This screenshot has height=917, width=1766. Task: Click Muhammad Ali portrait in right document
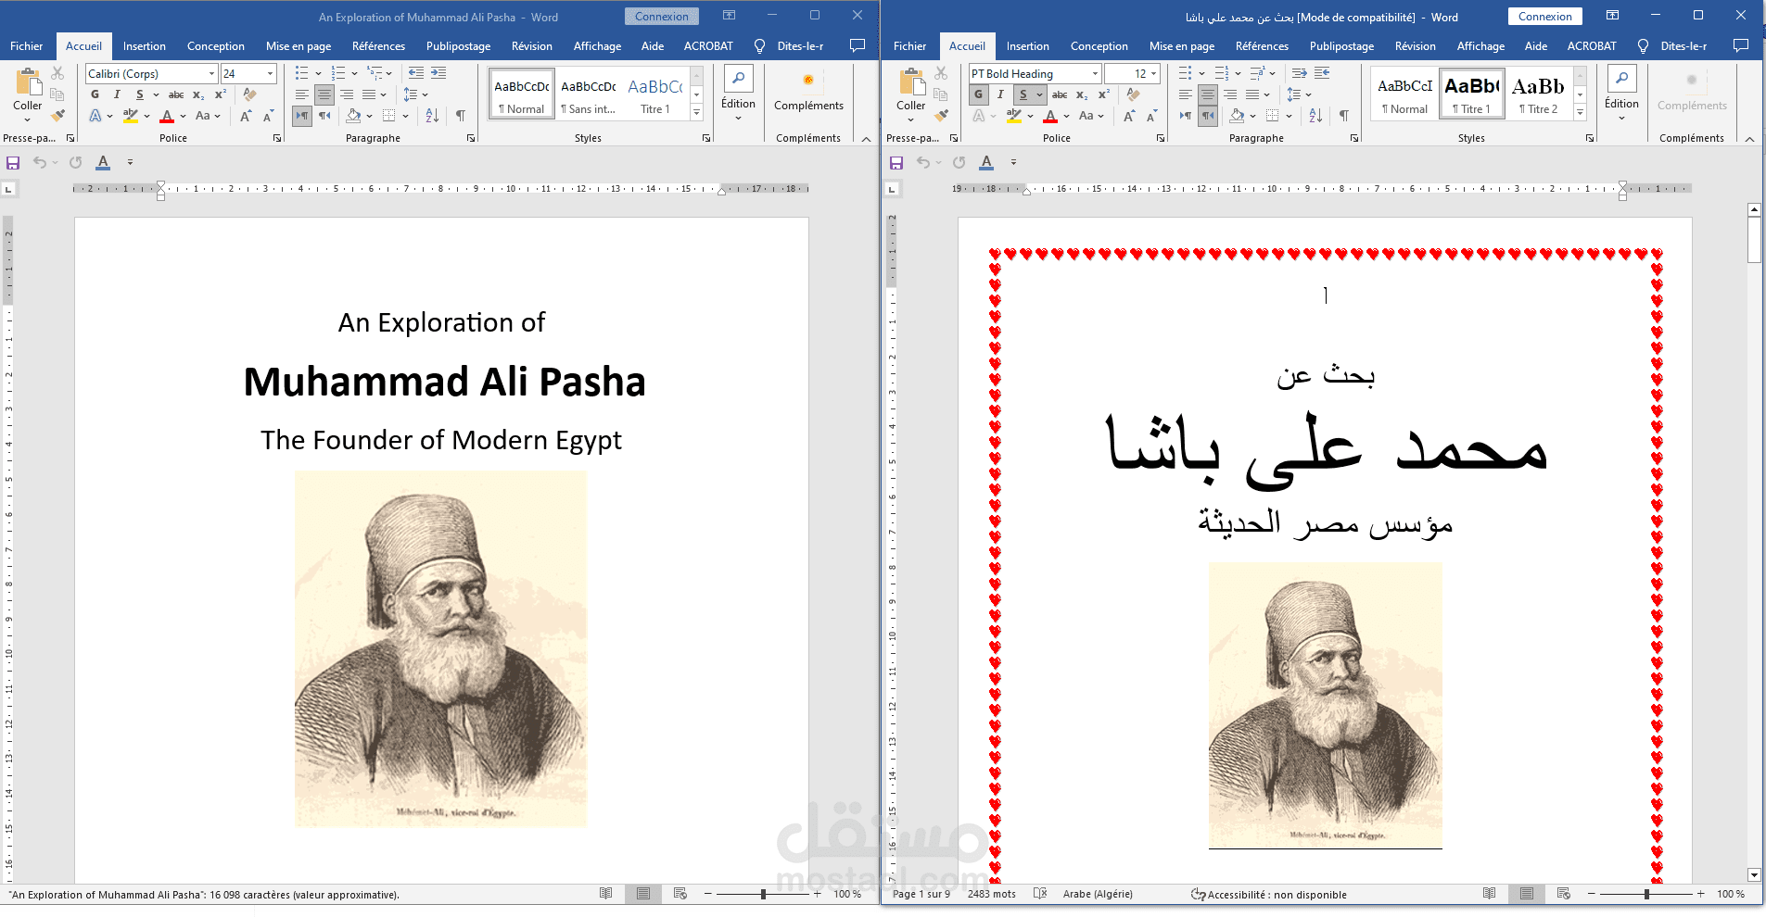point(1325,706)
